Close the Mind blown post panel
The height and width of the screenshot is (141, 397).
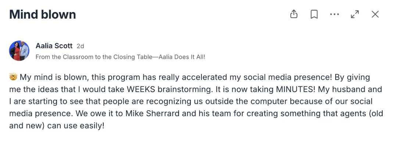tap(375, 14)
